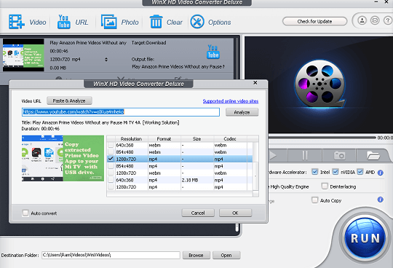Click the preview playback progress bar

tap(322, 138)
